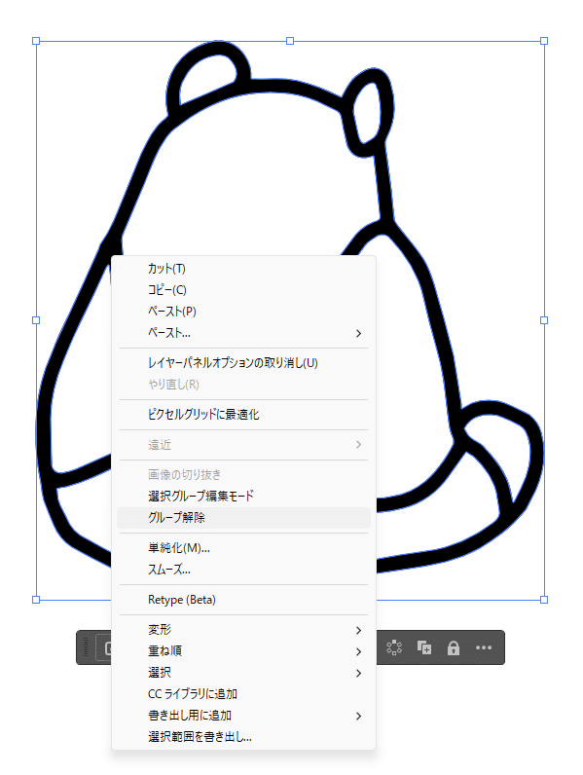Choose CC ライブラリに追加 menu entry
This screenshot has height=775, width=583.
tap(243, 694)
